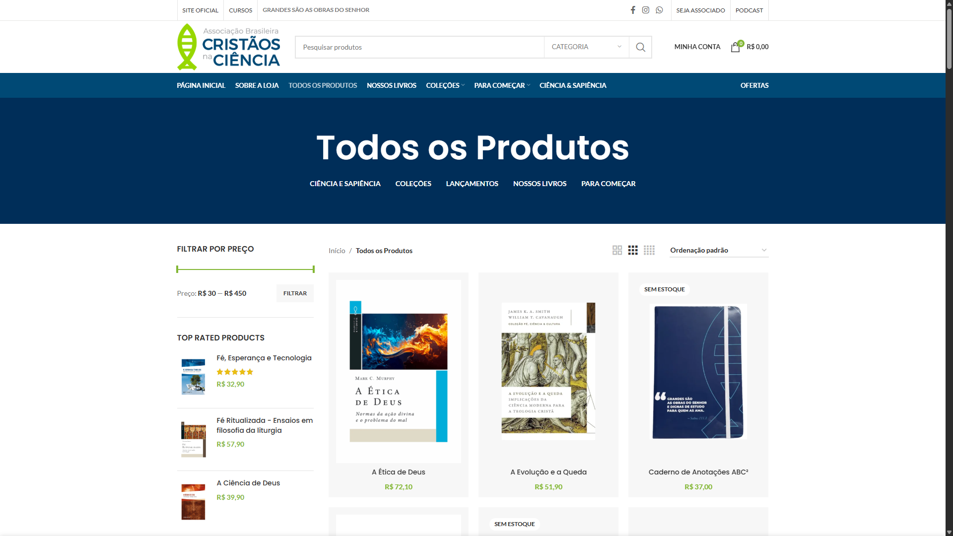Open MINHA CONTA account link
The image size is (953, 536).
tap(697, 47)
